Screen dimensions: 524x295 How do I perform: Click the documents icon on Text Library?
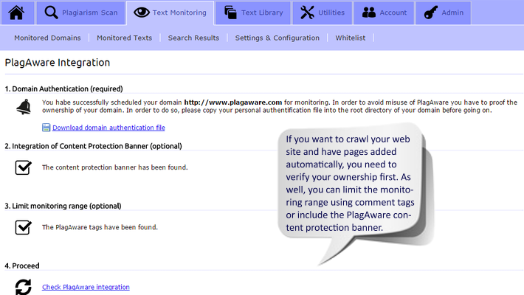(x=230, y=13)
